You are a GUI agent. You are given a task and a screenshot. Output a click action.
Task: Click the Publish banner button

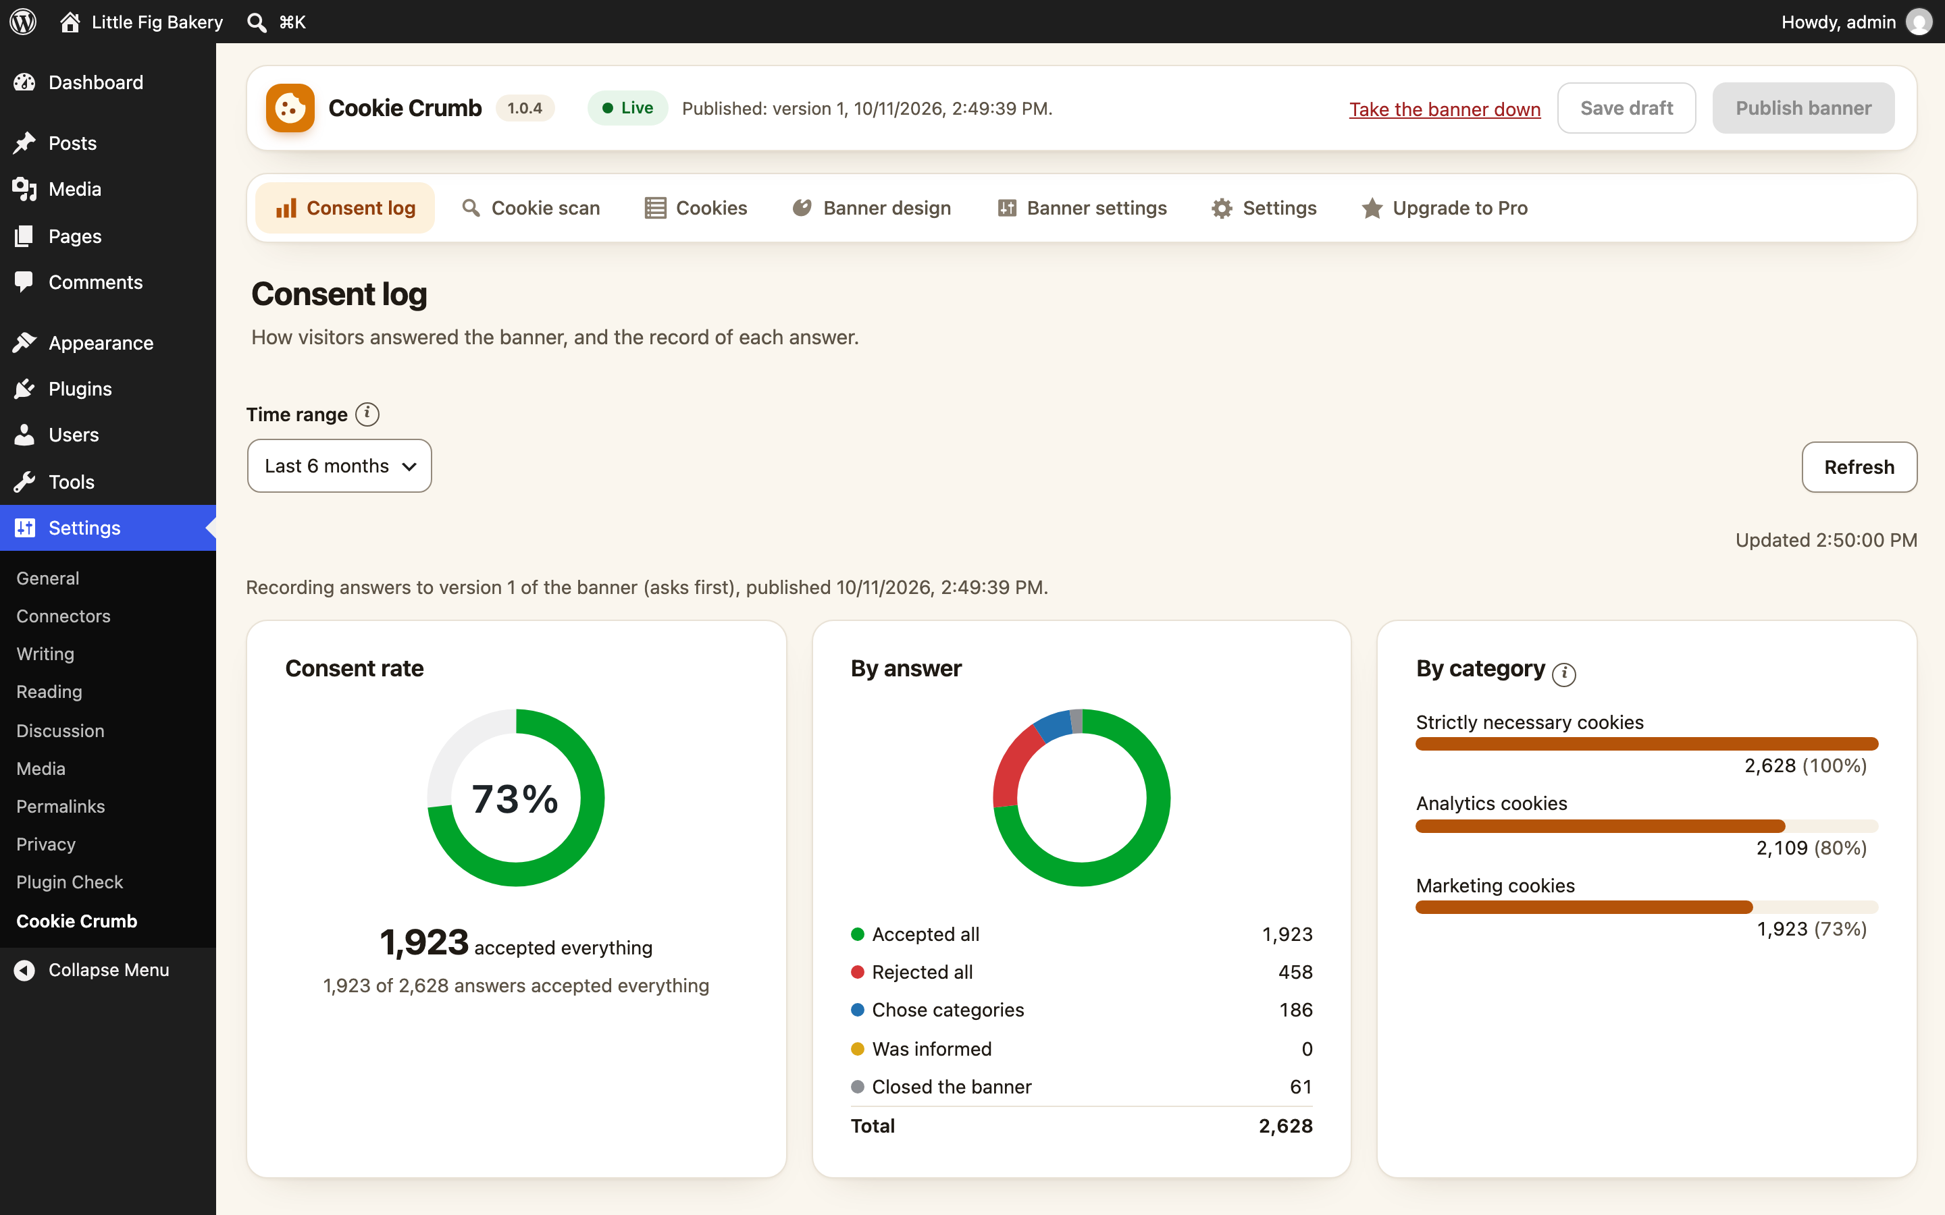pyautogui.click(x=1804, y=108)
